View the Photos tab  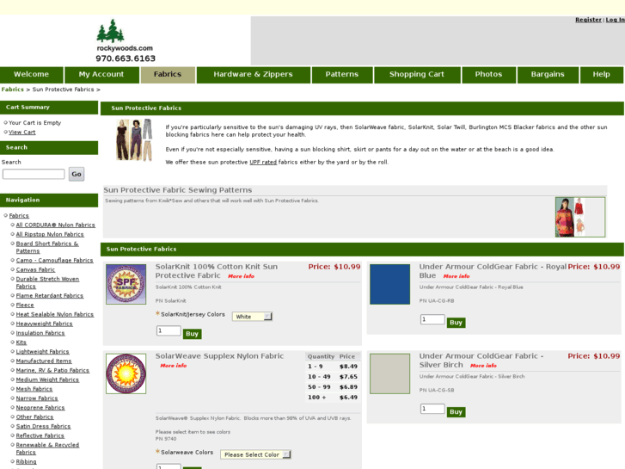488,75
